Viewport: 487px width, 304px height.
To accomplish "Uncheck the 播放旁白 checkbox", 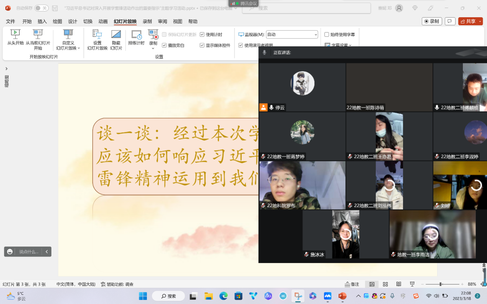I will pyautogui.click(x=164, y=45).
